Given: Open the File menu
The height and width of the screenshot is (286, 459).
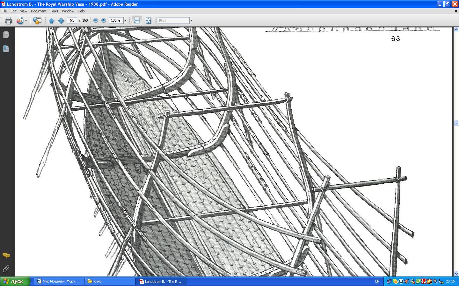Looking at the screenshot, I should pos(4,11).
